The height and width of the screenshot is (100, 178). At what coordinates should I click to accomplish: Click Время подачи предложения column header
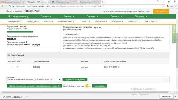tap(115, 61)
